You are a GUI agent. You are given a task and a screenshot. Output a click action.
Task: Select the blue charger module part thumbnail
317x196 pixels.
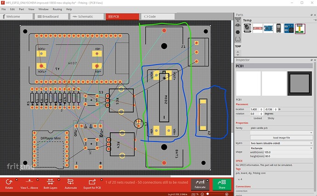click(x=268, y=28)
